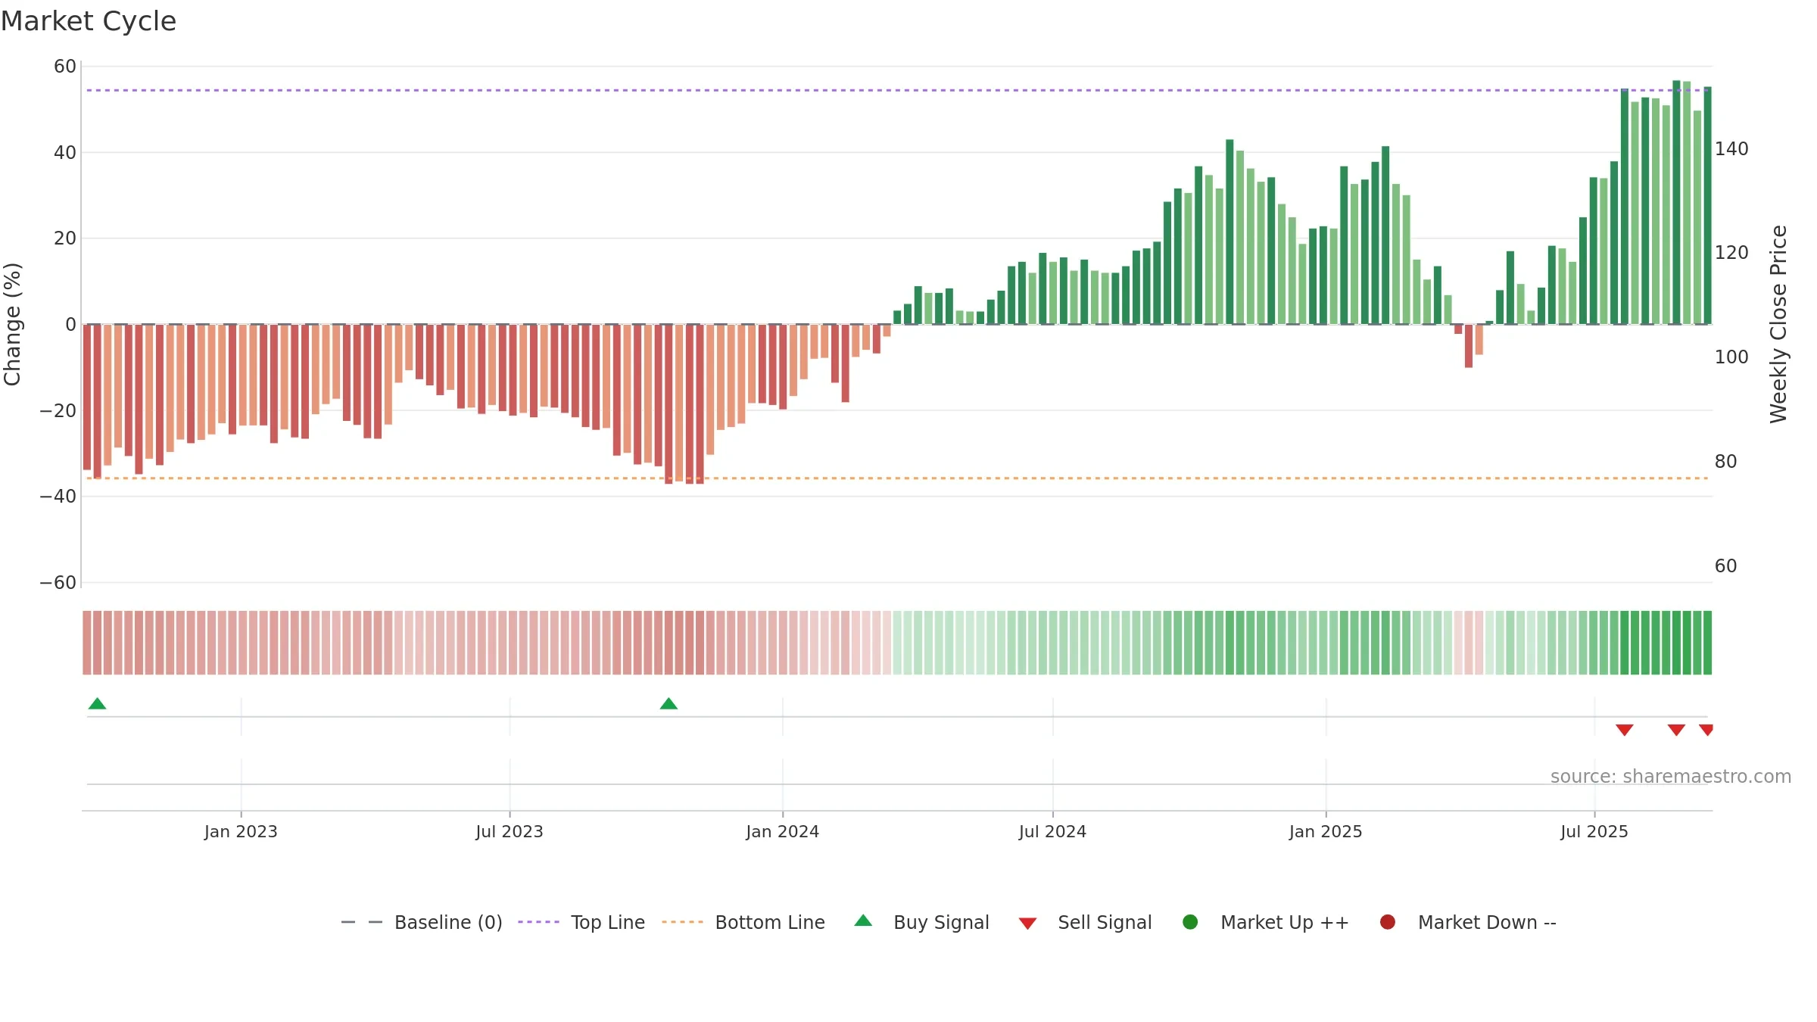
Task: Click the Jul 2024 x-axis label
Action: [x=1052, y=832]
